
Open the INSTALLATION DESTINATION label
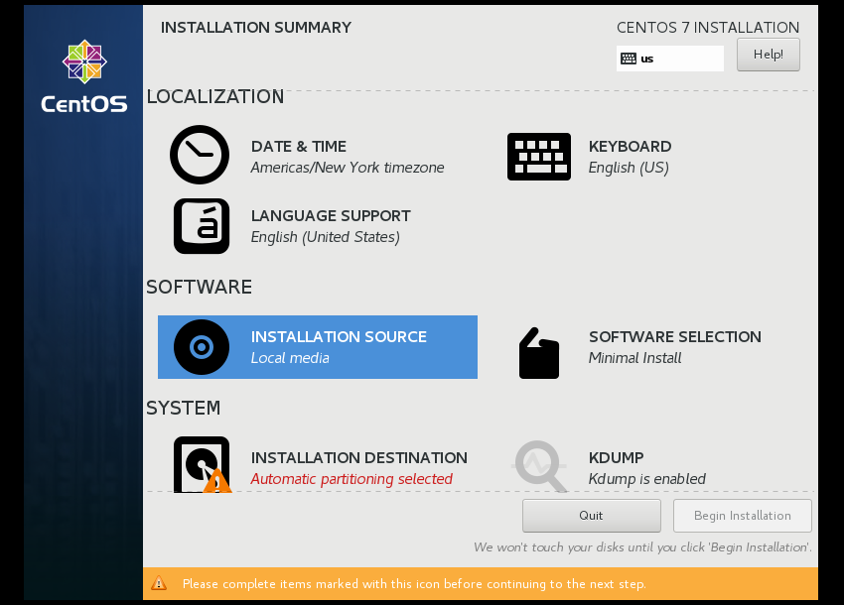[359, 457]
